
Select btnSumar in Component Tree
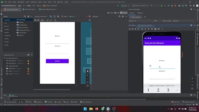12,68
